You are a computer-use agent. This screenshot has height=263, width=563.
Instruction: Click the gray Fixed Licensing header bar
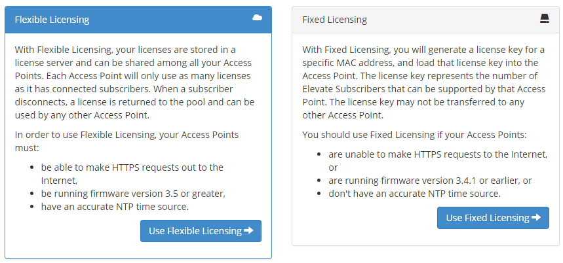(x=446, y=20)
